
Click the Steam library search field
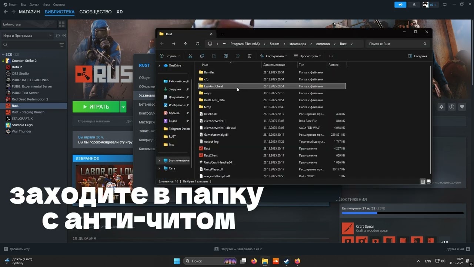[x=29, y=45]
